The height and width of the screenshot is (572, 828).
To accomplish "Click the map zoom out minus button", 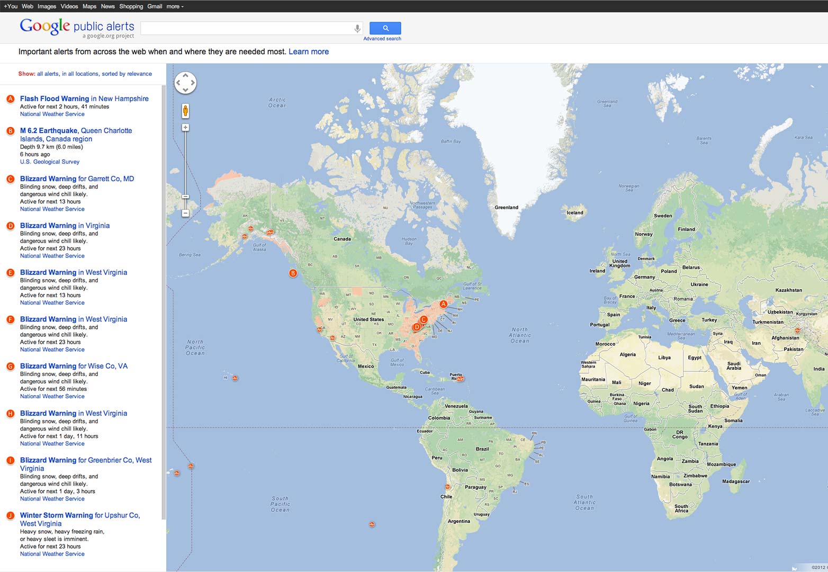I will pos(185,213).
